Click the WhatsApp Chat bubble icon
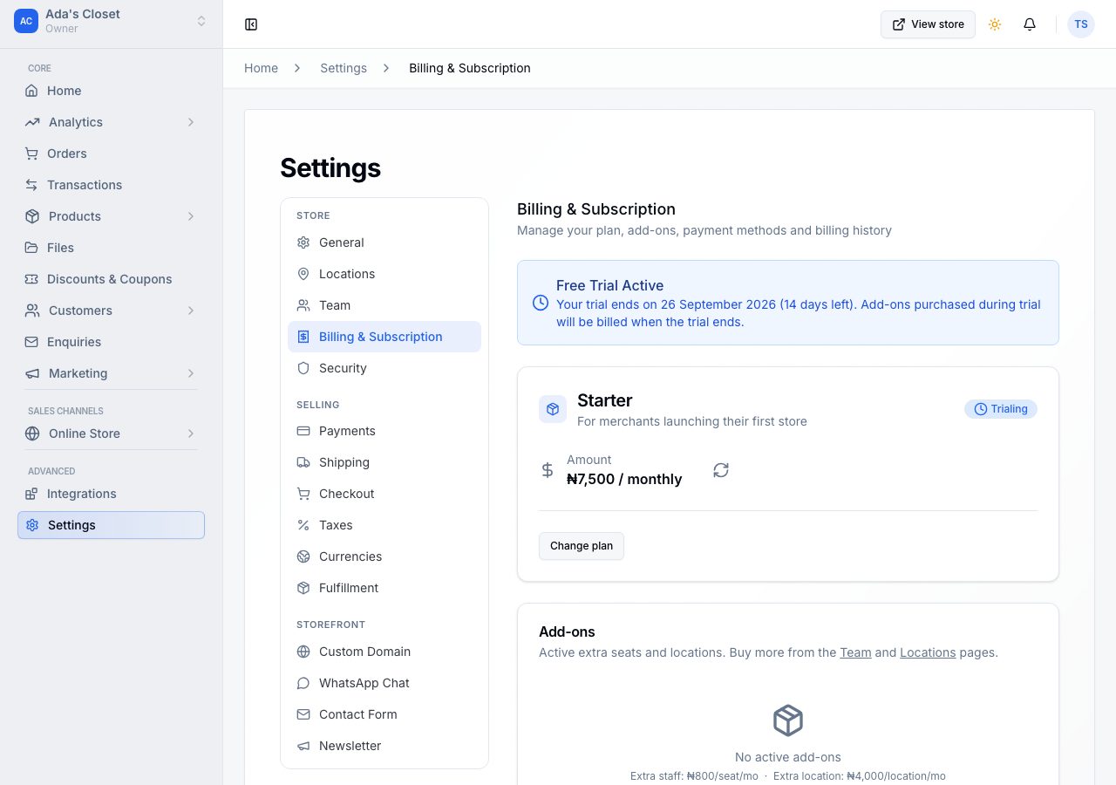This screenshot has width=1116, height=785. tap(303, 683)
